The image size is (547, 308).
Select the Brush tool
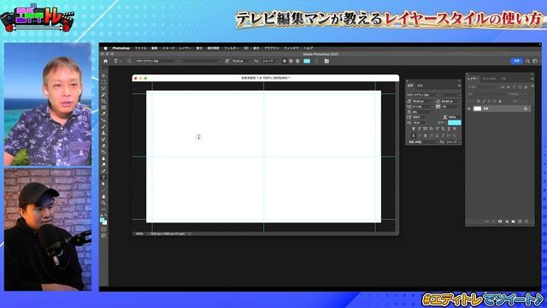point(103,127)
